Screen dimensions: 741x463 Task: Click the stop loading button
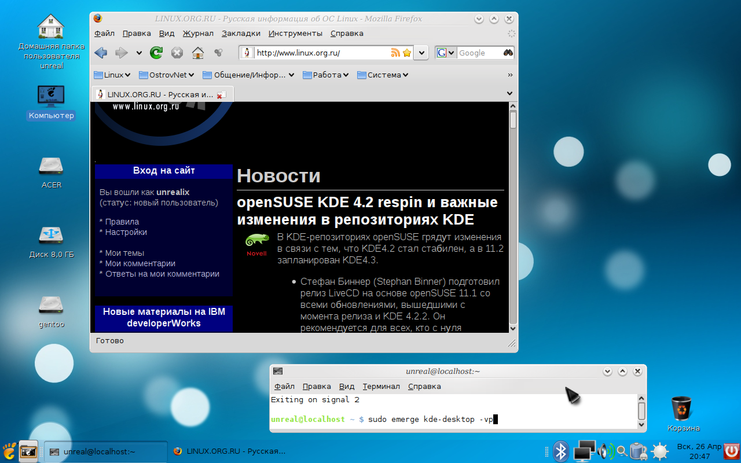[x=177, y=53]
